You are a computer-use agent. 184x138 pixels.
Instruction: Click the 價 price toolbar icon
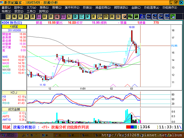[x=26, y=17]
